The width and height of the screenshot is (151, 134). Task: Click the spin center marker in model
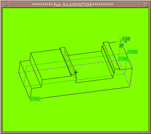click(x=77, y=71)
